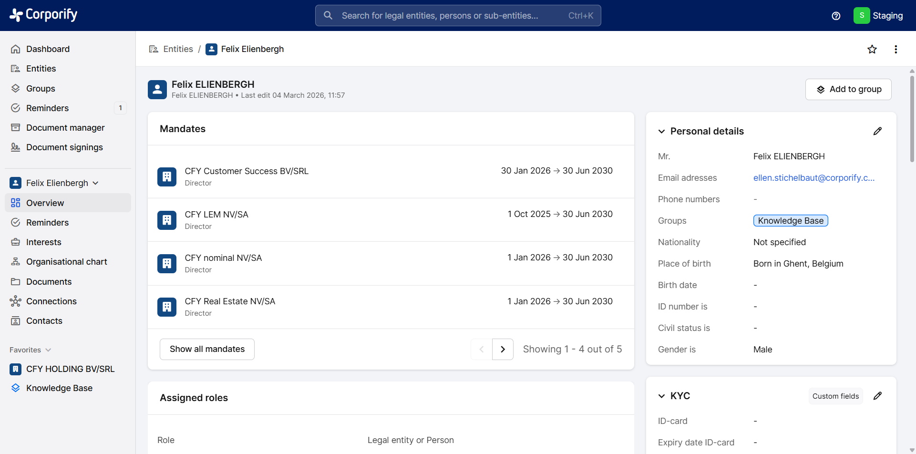This screenshot has width=916, height=454.
Task: Click Show all mandates button
Action: click(207, 349)
